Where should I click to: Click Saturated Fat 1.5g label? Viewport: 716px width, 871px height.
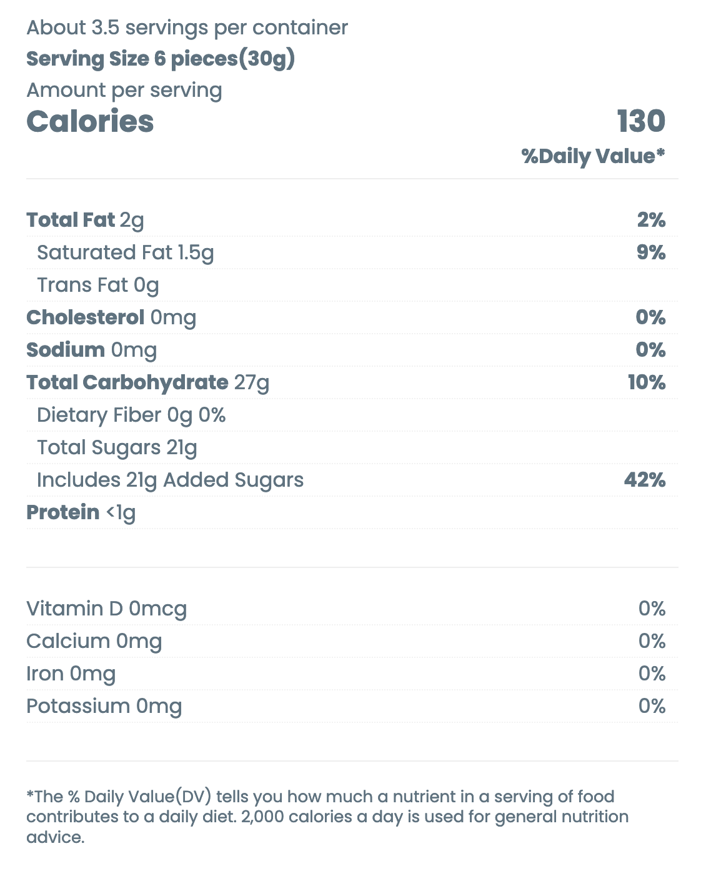point(125,252)
